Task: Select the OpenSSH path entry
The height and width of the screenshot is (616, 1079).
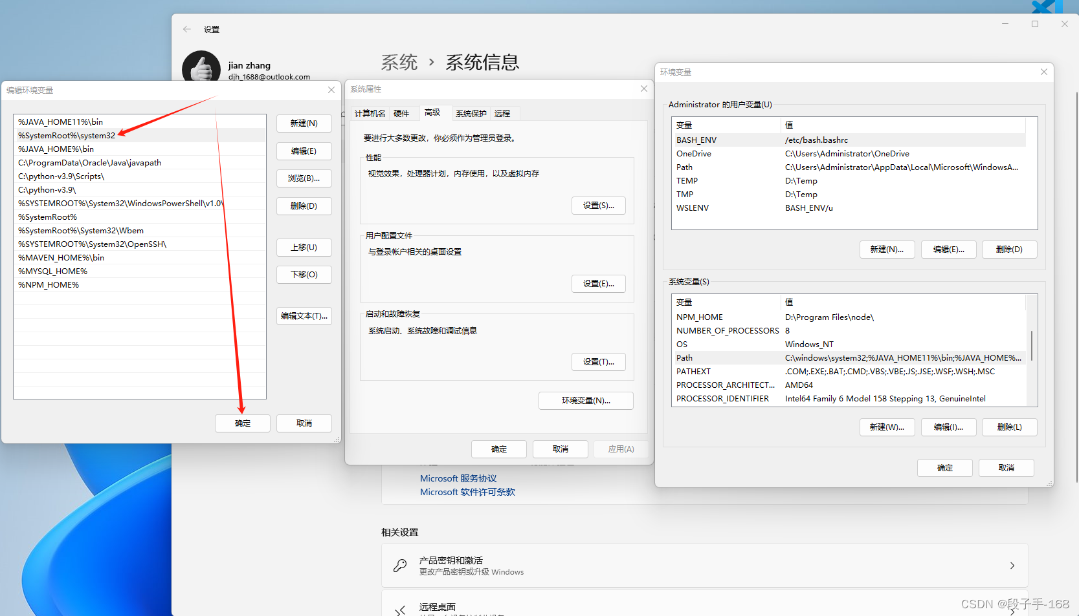Action: 140,244
